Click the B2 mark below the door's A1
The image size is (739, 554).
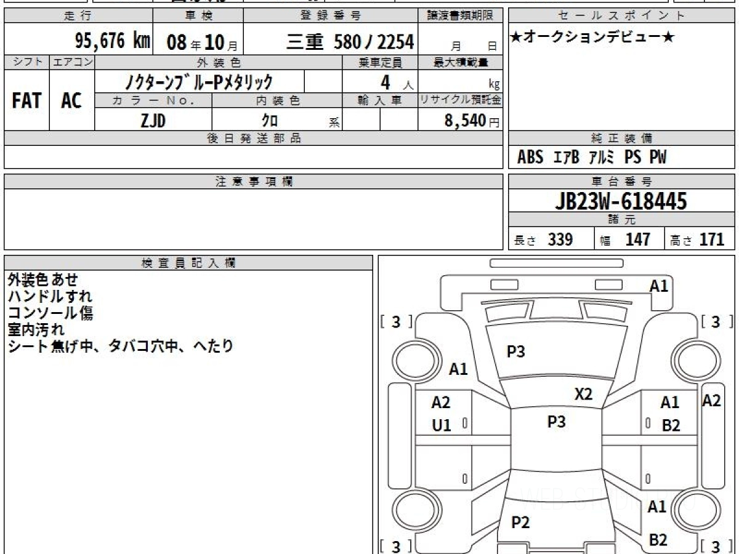[x=671, y=425]
